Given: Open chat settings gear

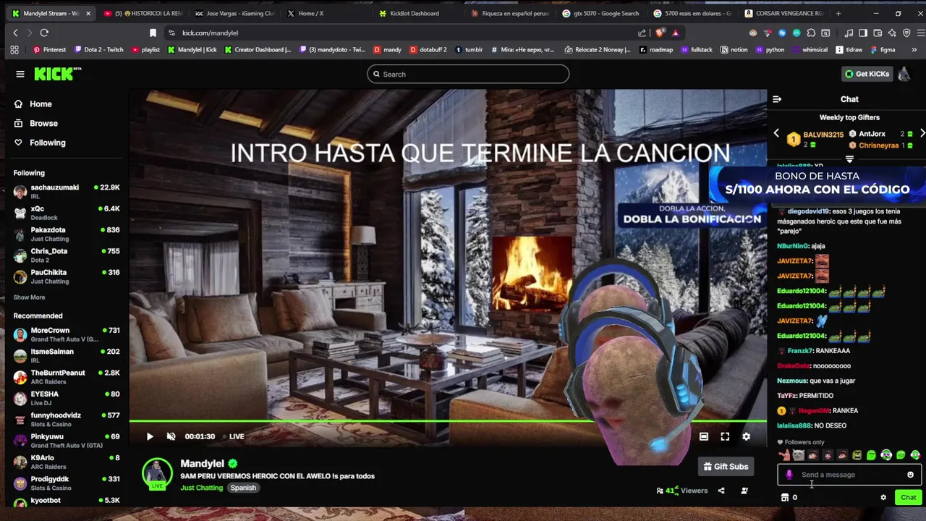Looking at the screenshot, I should [883, 497].
